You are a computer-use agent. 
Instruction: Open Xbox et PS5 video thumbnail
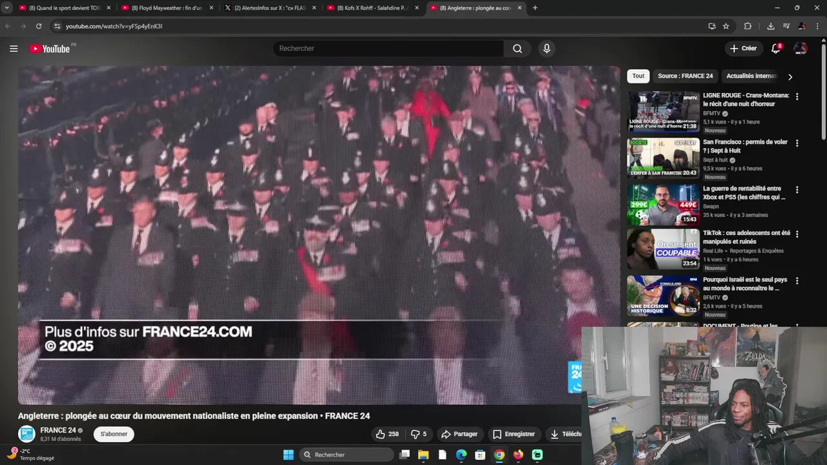pyautogui.click(x=664, y=205)
